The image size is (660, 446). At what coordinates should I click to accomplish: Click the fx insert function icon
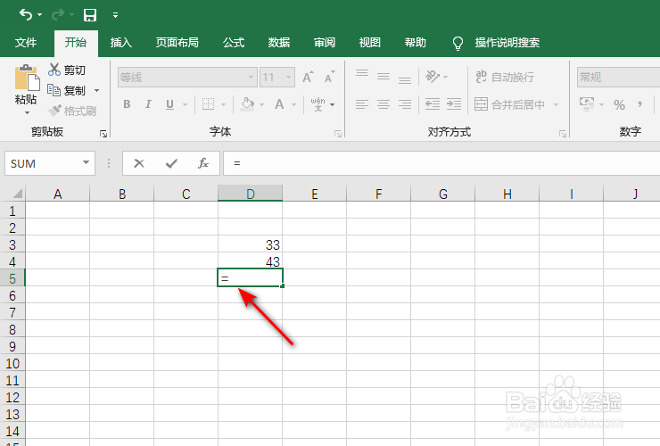click(x=202, y=163)
